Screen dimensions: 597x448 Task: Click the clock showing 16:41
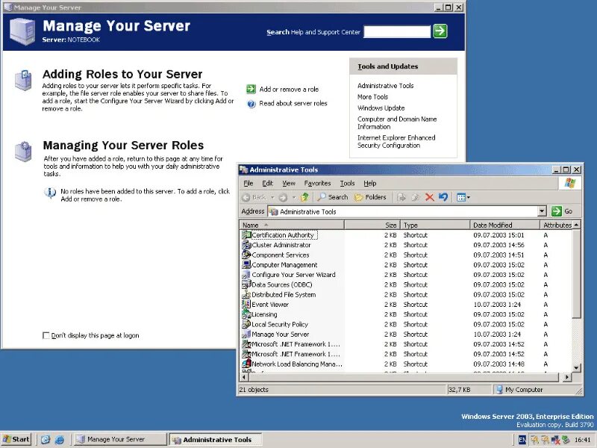tap(582, 440)
